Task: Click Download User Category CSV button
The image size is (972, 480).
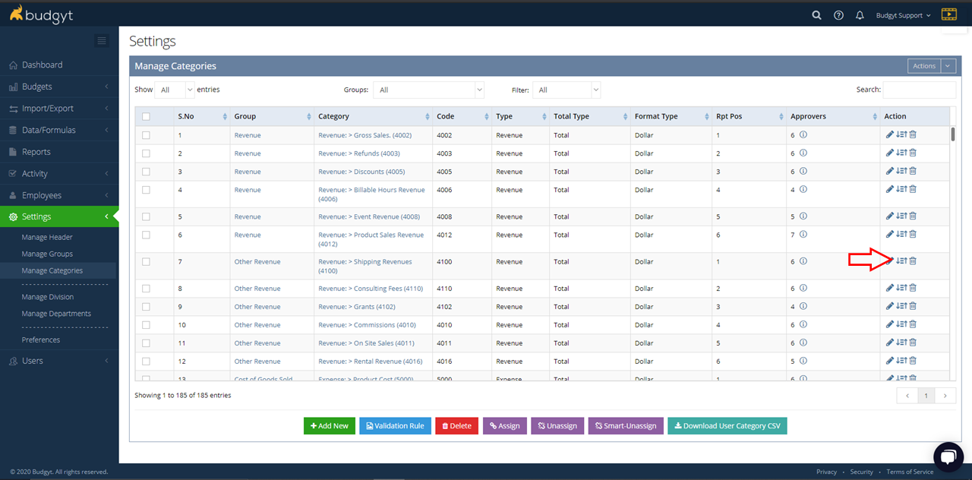Action: click(x=727, y=426)
